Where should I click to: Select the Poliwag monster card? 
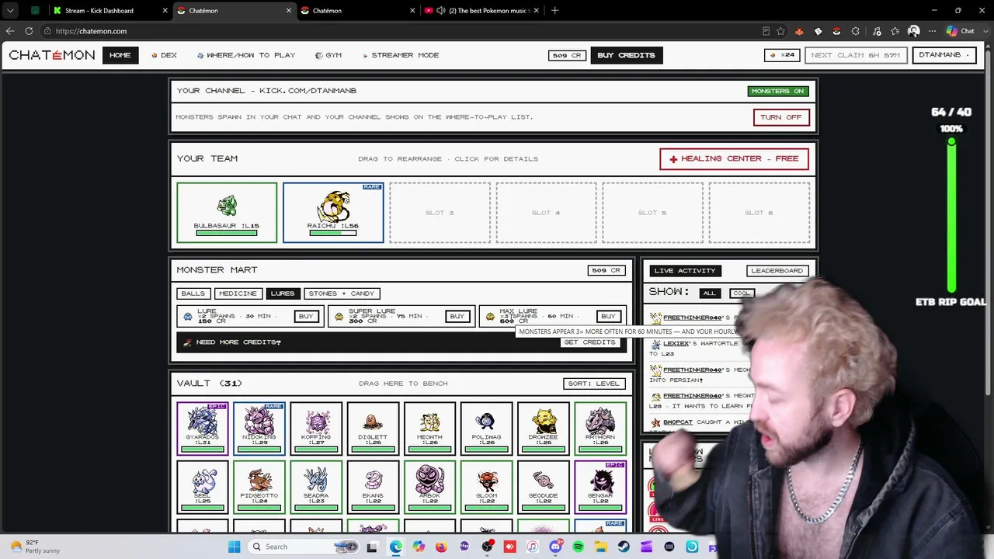(x=486, y=429)
